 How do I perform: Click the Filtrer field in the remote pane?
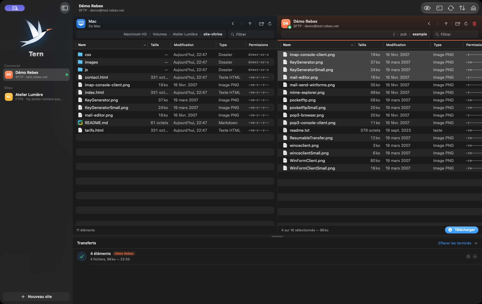pos(456,34)
